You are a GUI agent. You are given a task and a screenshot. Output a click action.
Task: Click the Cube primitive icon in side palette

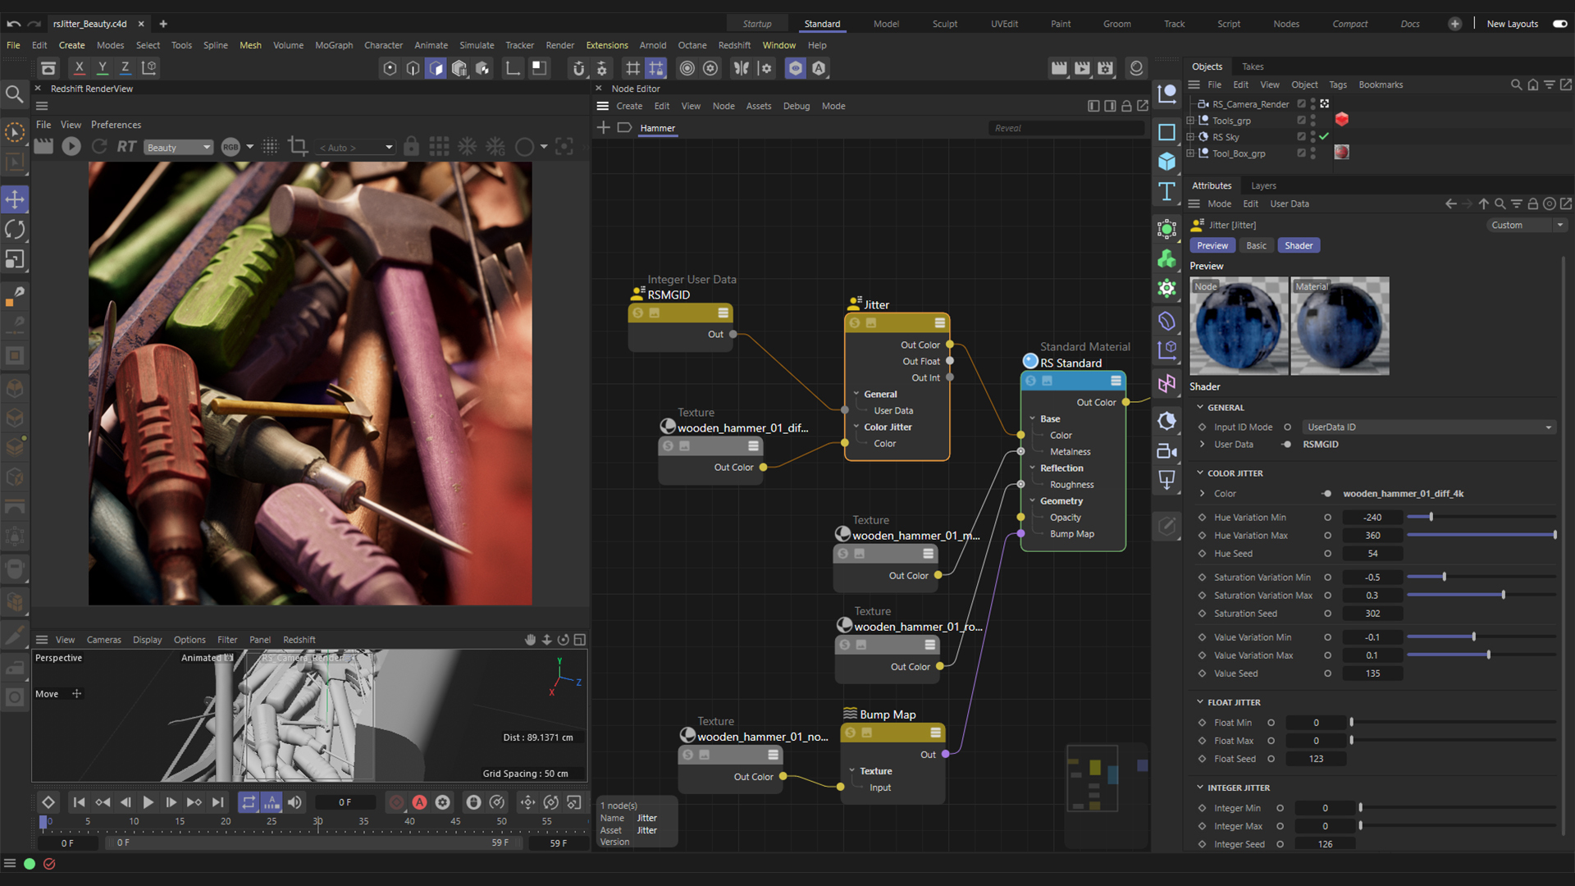(1166, 162)
